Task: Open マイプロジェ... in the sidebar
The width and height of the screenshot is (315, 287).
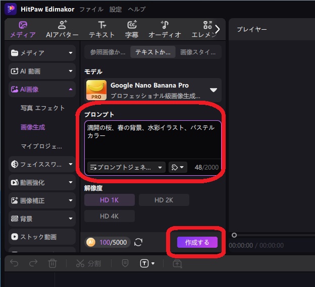Action: tap(41, 146)
